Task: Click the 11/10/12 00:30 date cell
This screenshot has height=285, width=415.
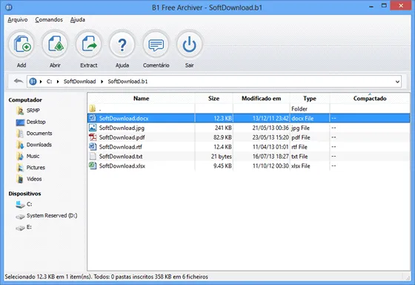Action: 270,166
